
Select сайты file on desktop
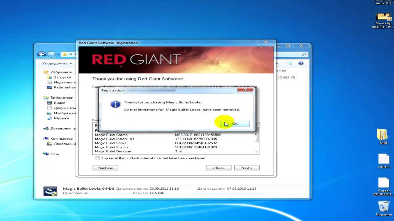(x=384, y=161)
